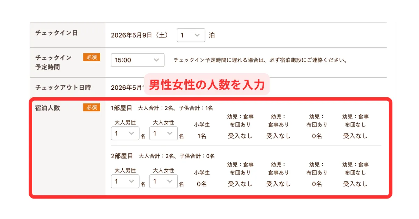Select the チェックイン日 row label
The height and width of the screenshot is (219, 419).
pos(57,33)
